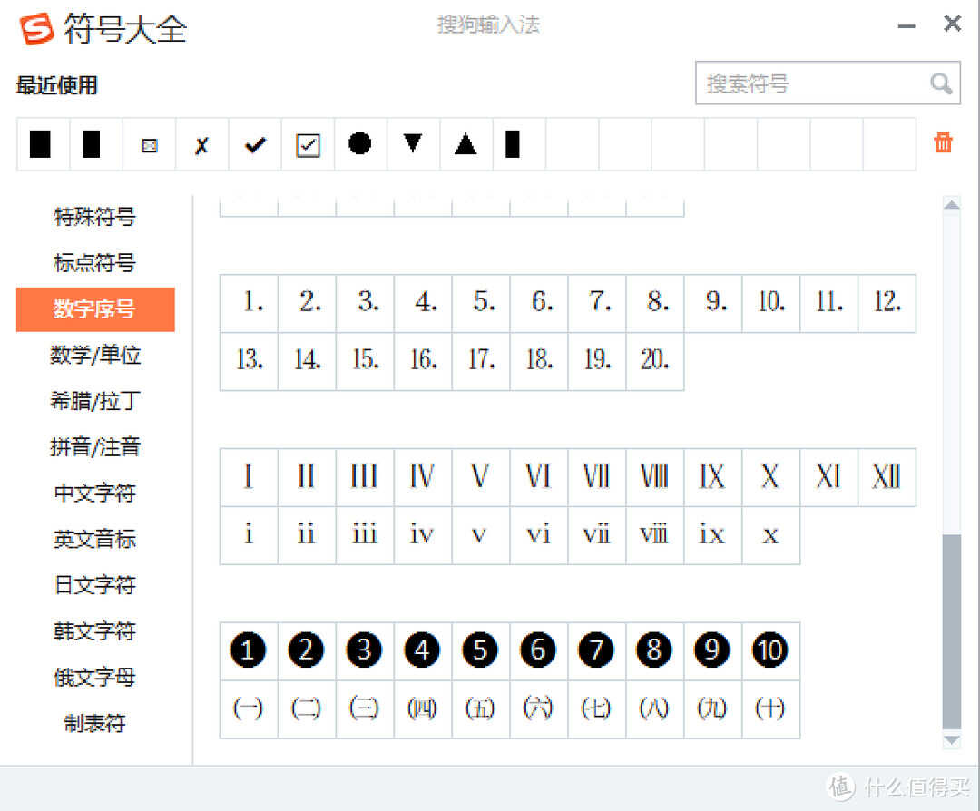Open the 中文字符 category
The width and height of the screenshot is (980, 811).
pos(95,493)
